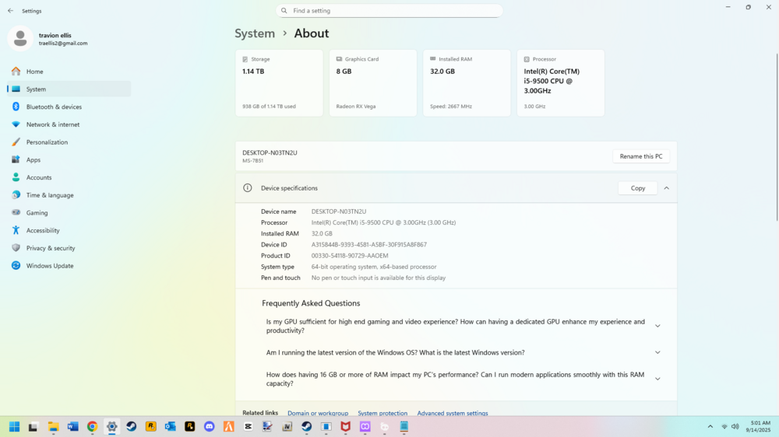
Task: Open the network Wi-Fi tray icon
Action: pyautogui.click(x=724, y=427)
